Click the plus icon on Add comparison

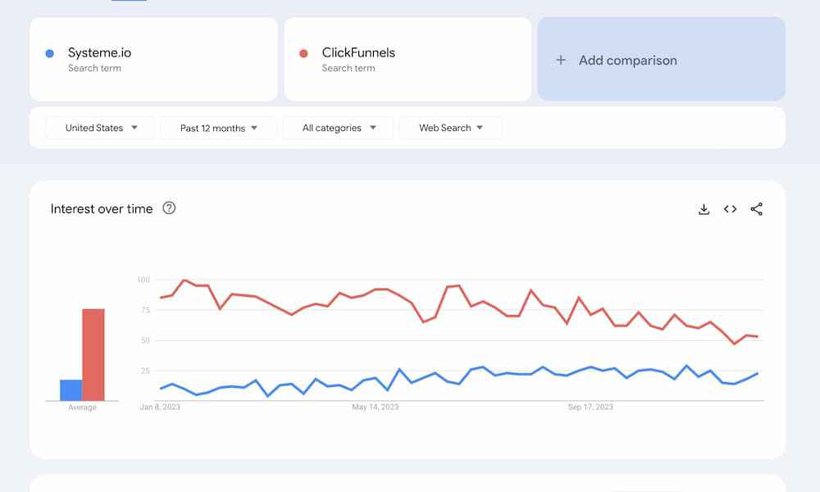point(561,60)
